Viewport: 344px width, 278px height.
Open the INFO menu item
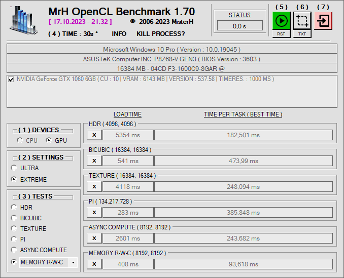tap(119, 34)
